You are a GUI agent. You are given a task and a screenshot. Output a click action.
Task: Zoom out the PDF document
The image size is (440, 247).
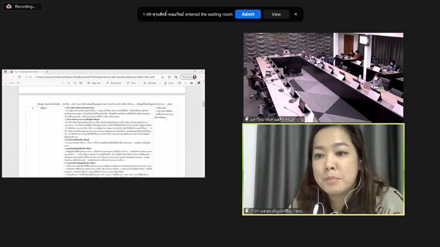pos(63,83)
